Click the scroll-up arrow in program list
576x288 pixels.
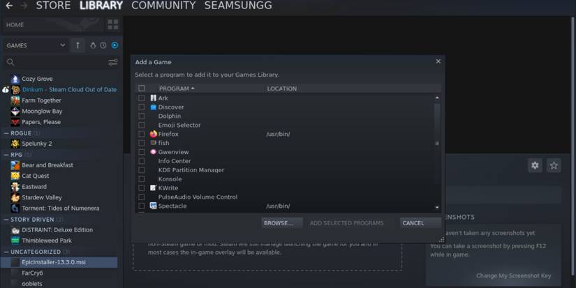(437, 98)
